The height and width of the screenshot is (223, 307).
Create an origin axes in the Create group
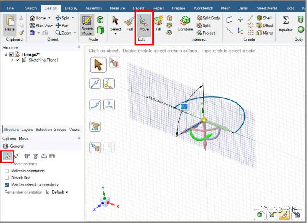point(240,31)
